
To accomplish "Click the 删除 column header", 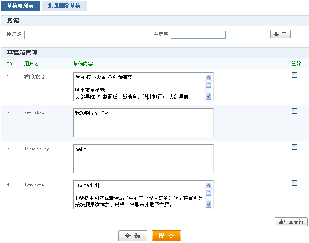I will click(296, 64).
